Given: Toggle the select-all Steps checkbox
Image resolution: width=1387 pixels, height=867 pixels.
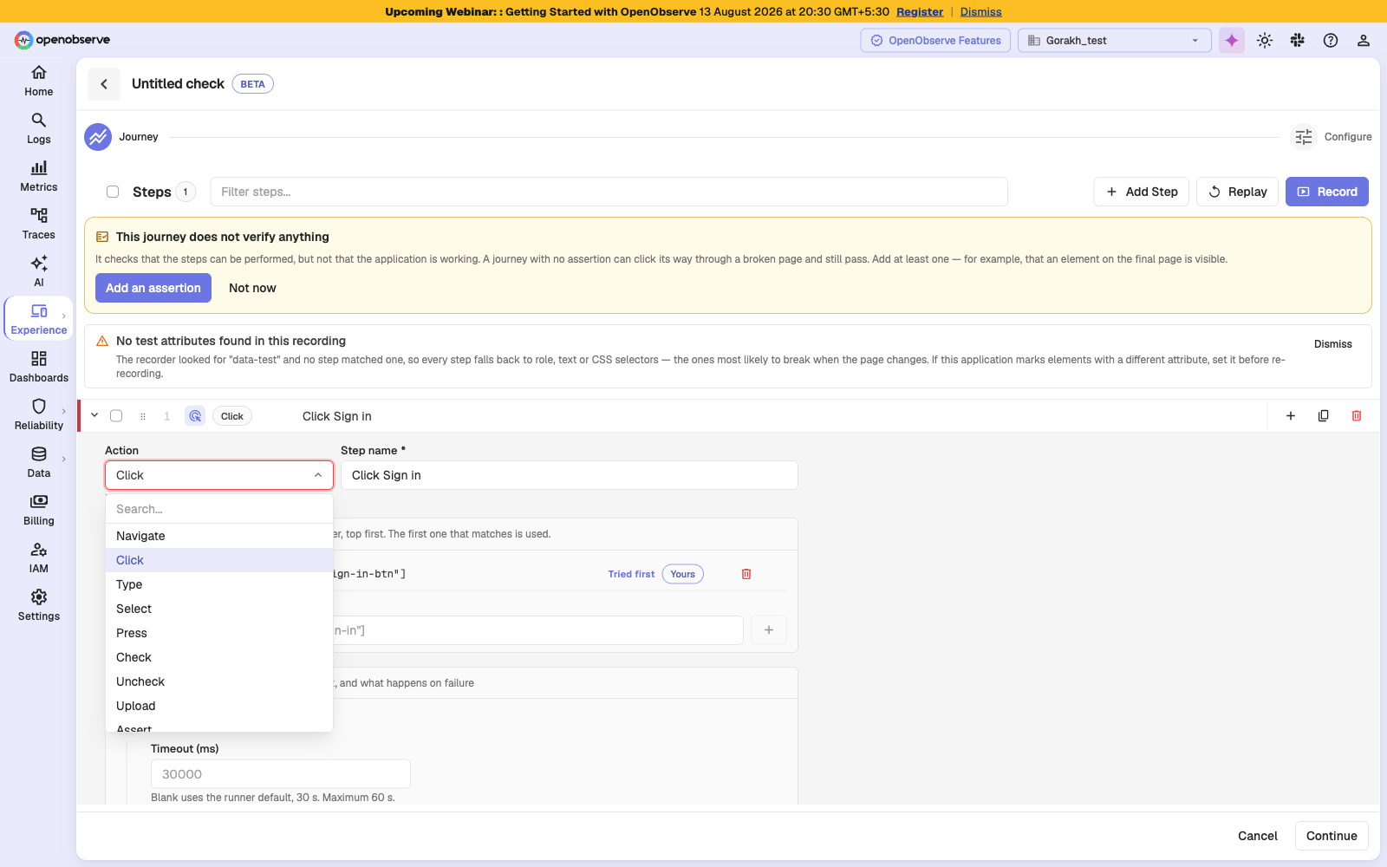Looking at the screenshot, I should [x=113, y=192].
